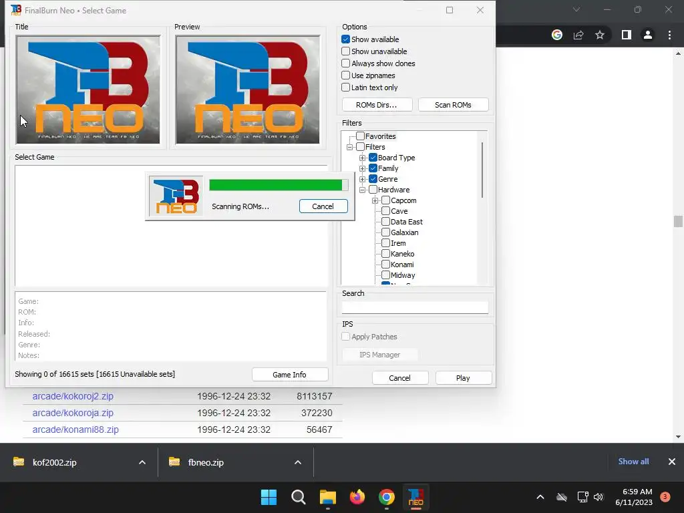Focus the Search input field
684x513 pixels.
pos(415,307)
